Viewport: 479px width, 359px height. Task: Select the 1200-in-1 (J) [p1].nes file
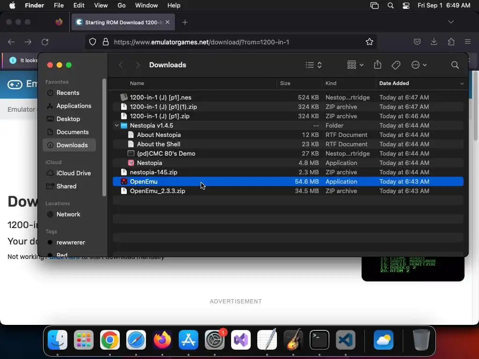(288, 97)
